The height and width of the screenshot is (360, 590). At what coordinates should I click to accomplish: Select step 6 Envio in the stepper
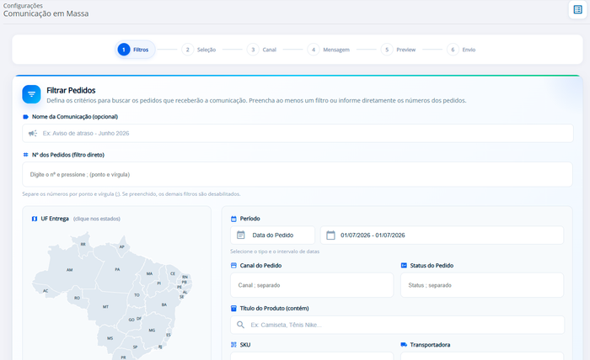461,50
